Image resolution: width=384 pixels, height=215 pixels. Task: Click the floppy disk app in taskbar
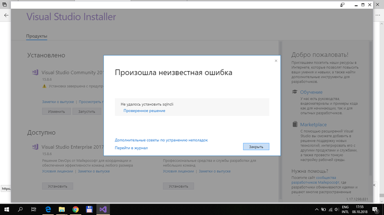tap(89, 210)
